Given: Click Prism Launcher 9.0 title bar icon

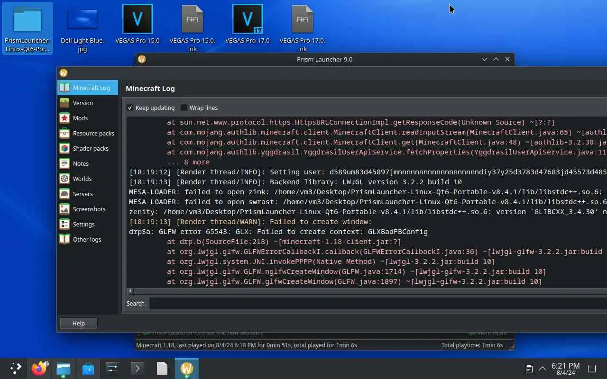Looking at the screenshot, I should coord(141,59).
